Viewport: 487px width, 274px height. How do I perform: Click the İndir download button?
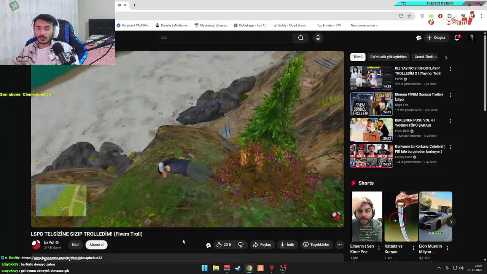(x=287, y=245)
